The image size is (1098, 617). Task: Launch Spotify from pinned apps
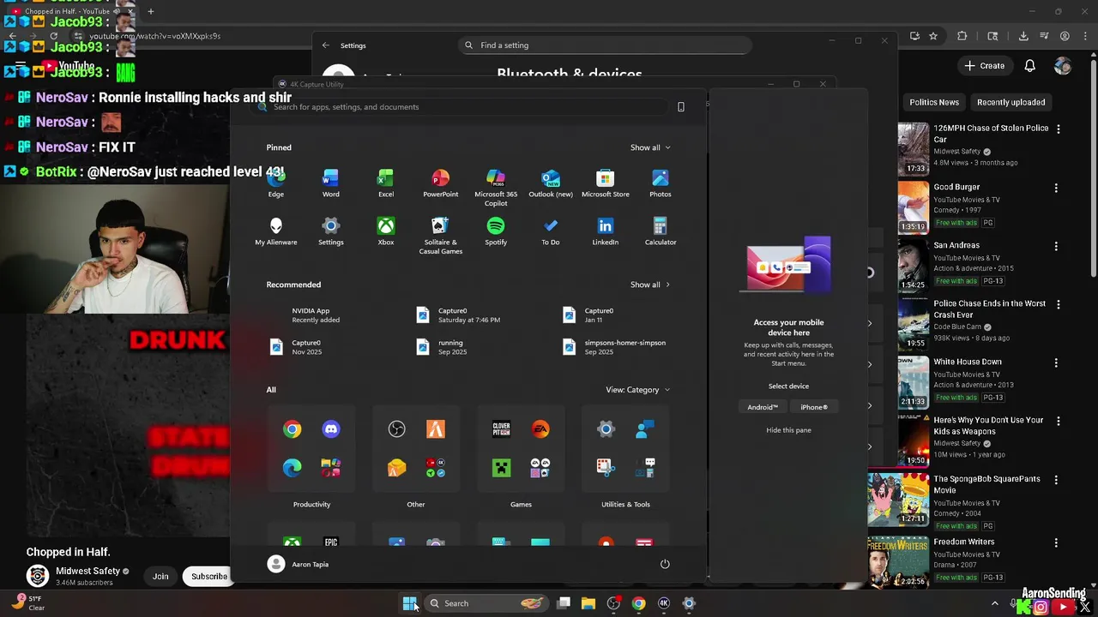[496, 231]
